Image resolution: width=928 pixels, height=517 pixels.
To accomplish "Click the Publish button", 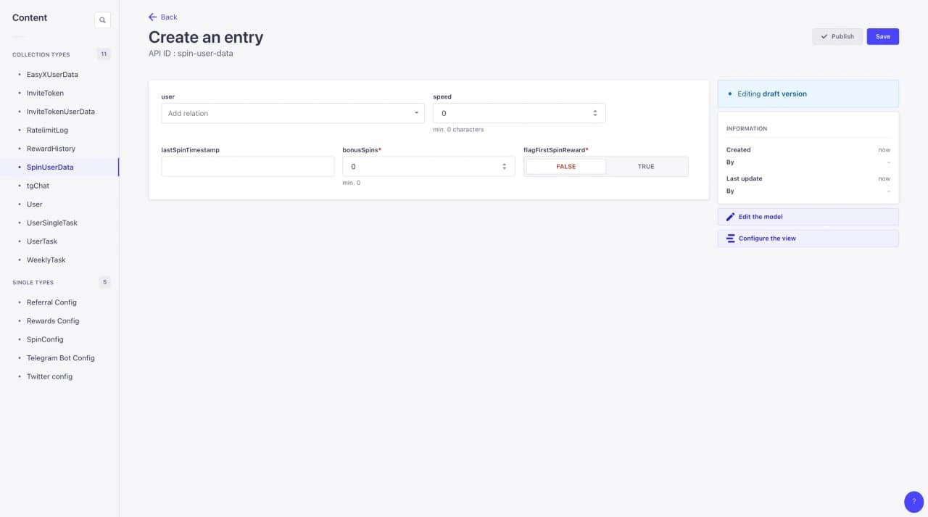I will click(837, 36).
